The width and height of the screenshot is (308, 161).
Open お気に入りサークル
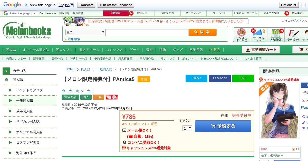[245, 13]
